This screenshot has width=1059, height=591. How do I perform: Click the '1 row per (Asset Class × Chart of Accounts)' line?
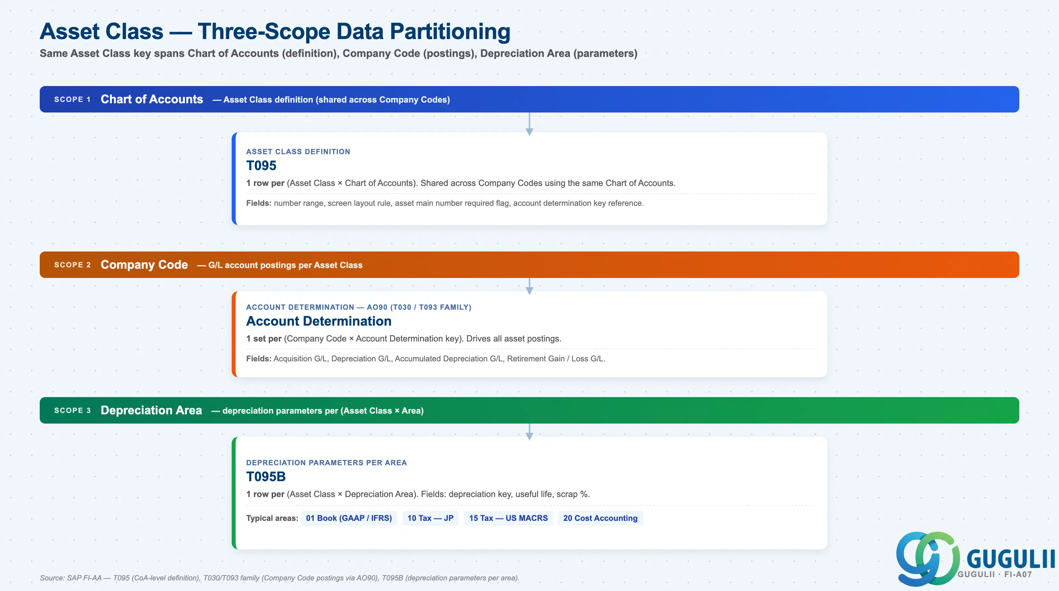pos(460,183)
